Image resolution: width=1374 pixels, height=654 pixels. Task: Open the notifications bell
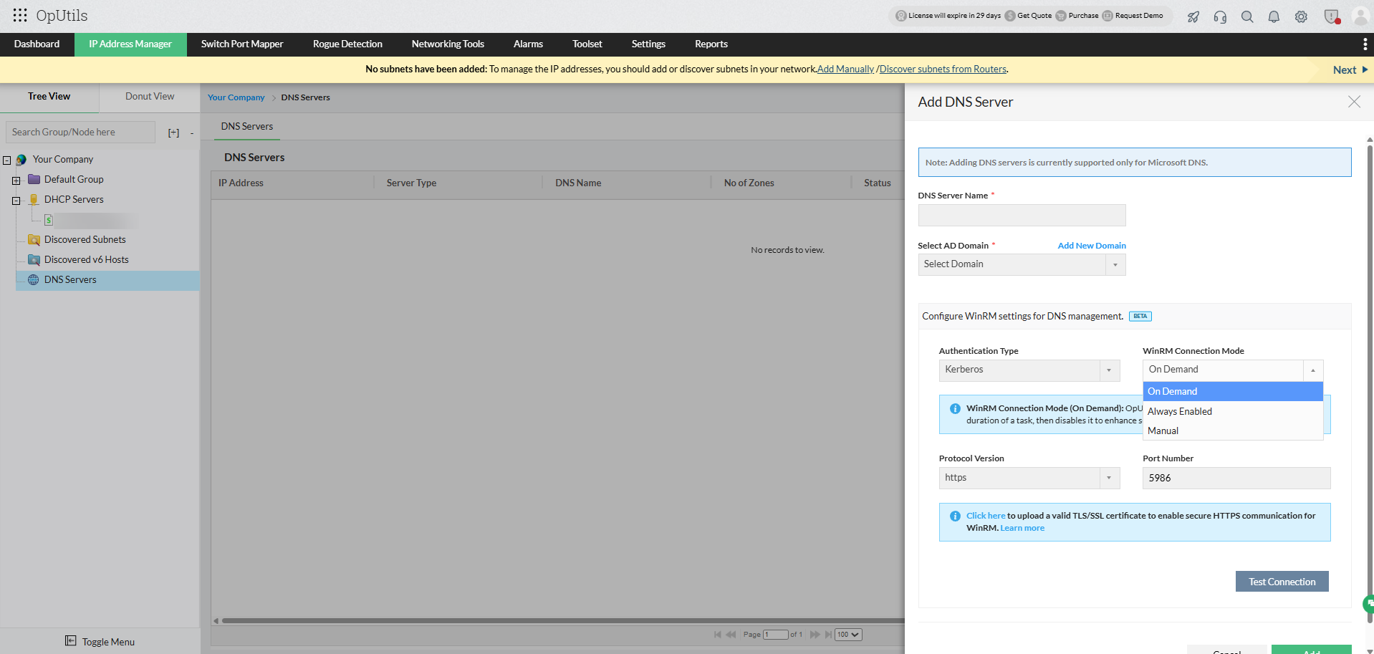pos(1274,16)
